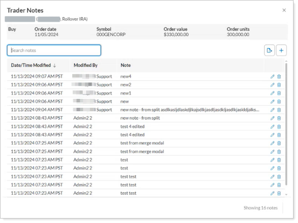
Task: Click the scrollbar down arrow
Action: pyautogui.click(x=286, y=195)
